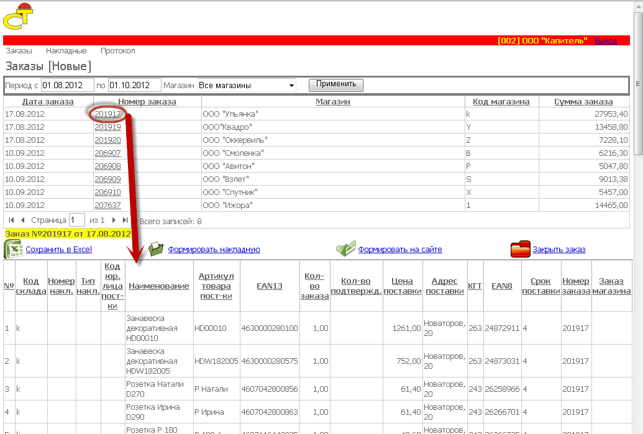Sort by Дата заказа column header
Viewport: 643px width, 434px height.
tap(48, 102)
